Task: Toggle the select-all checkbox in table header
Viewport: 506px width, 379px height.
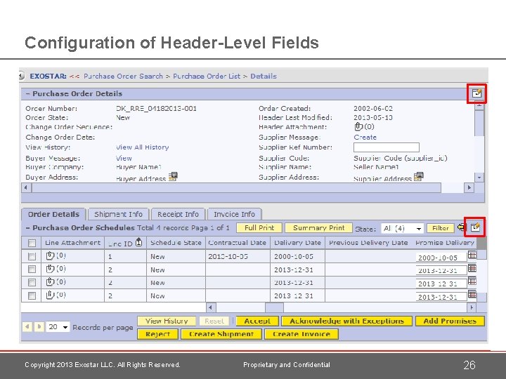Action: [x=32, y=243]
